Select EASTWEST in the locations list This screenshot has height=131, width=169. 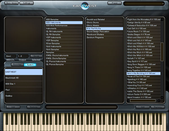tap(24, 72)
